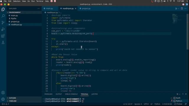Add a new terminal with plus icon
Screen dimensions: 189x106
(x=177, y=94)
